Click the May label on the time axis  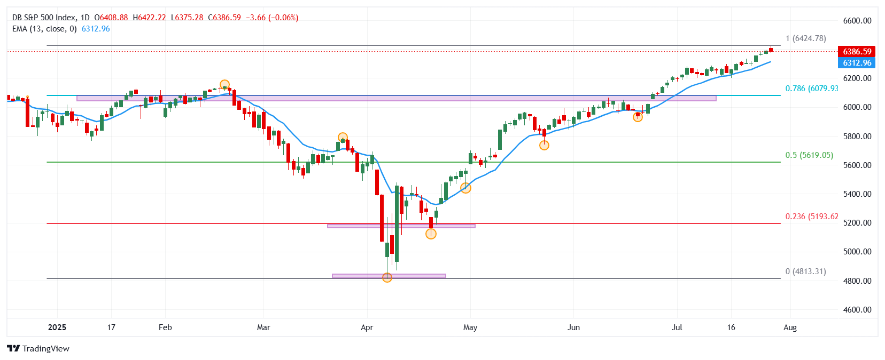point(470,327)
